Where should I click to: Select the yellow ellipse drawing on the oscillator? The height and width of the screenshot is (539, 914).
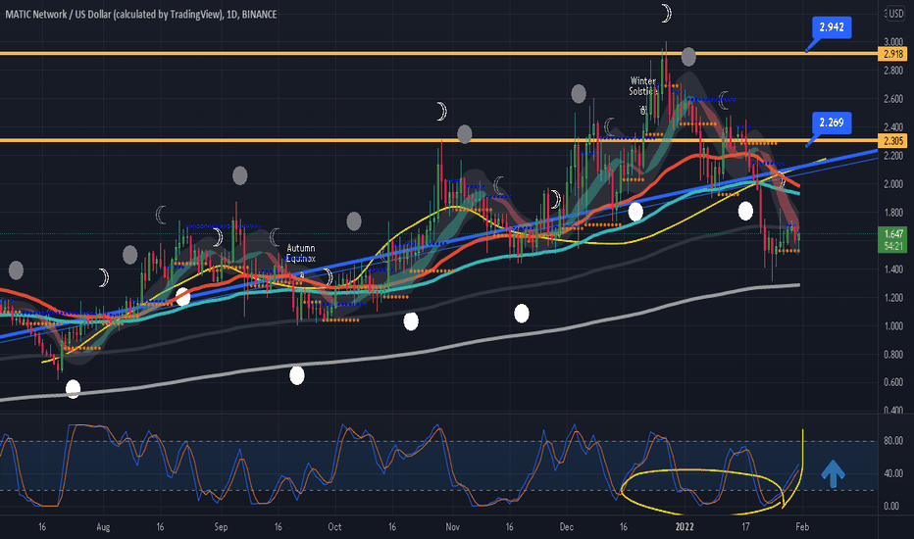click(702, 492)
